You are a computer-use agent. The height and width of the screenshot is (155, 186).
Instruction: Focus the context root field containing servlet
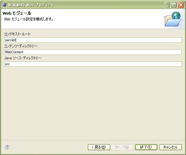[93, 40]
